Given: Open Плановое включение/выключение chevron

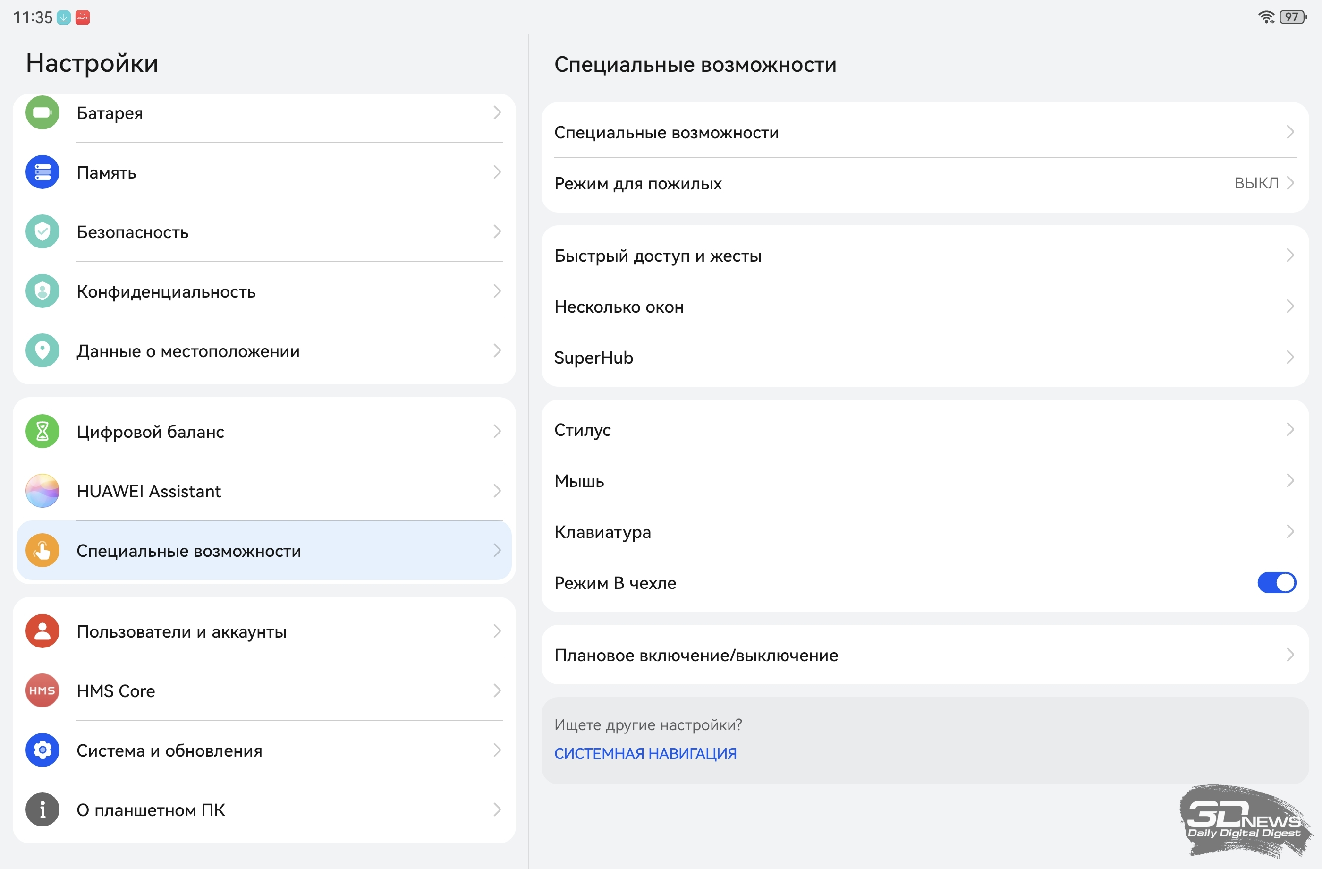Looking at the screenshot, I should click(x=1290, y=655).
